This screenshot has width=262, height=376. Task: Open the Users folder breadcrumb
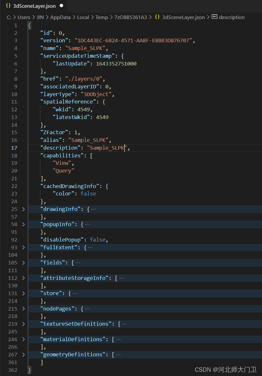coord(24,17)
